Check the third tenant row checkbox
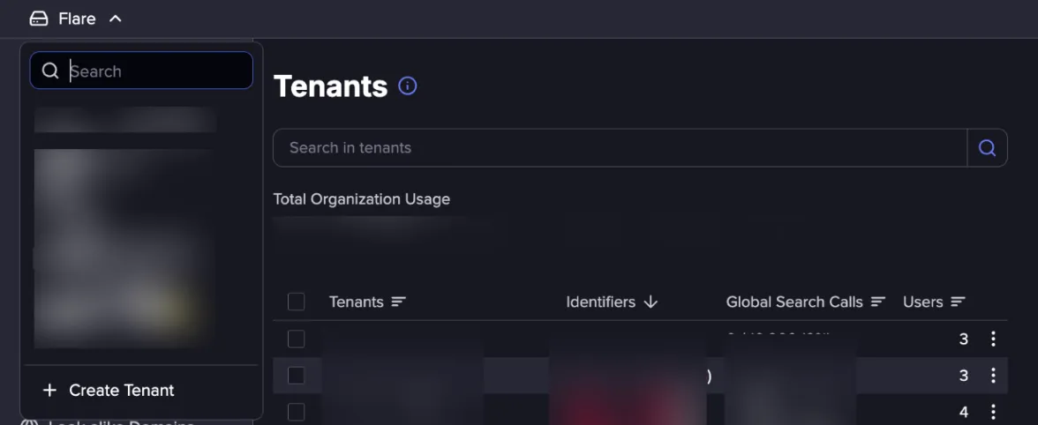Viewport: 1038px width, 425px height. (296, 412)
